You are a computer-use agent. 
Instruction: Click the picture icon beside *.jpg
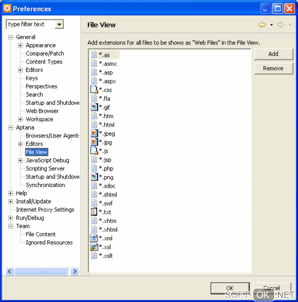click(94, 142)
